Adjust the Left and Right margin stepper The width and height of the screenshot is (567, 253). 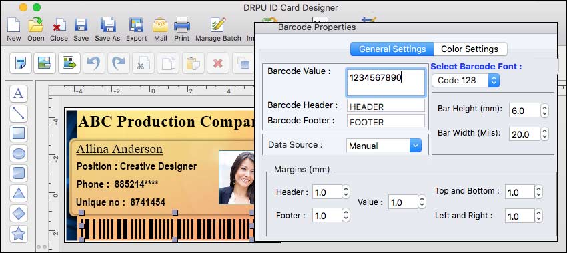539,216
